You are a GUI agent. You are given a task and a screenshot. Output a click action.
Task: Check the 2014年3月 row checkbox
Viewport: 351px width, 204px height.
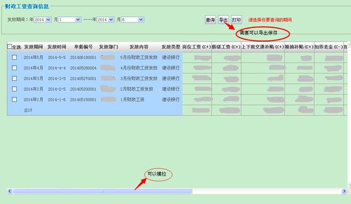tap(14, 78)
